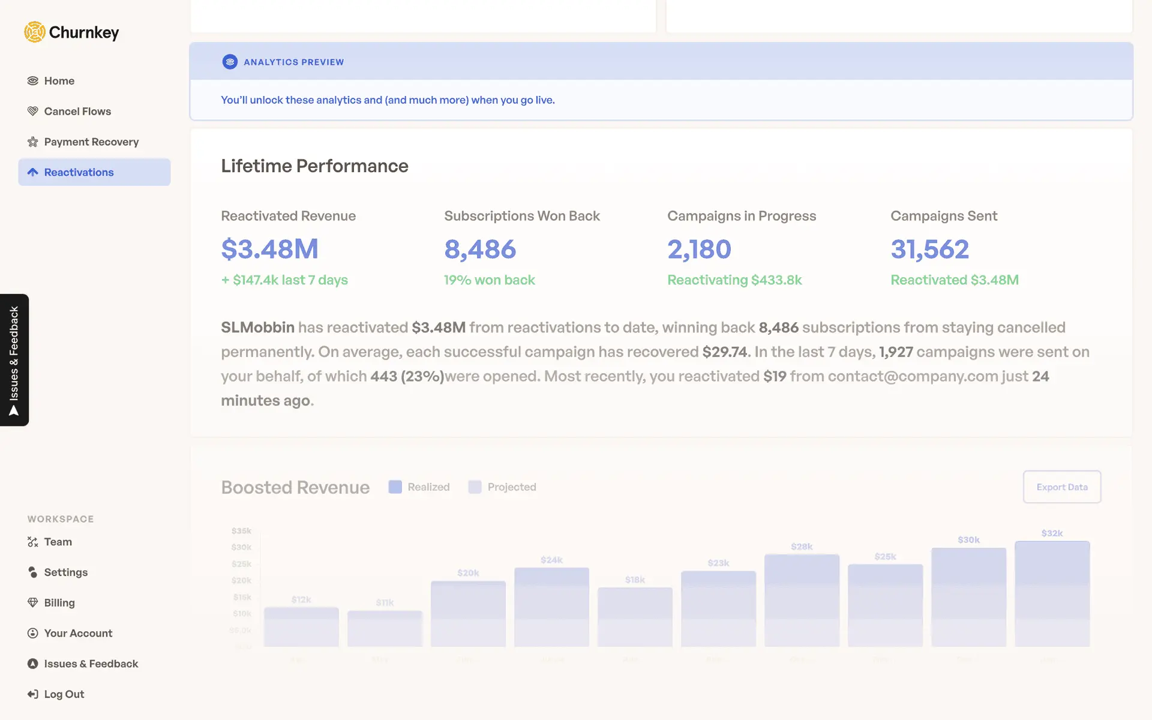
Task: Click the Reactivations arrow icon
Action: 33,172
